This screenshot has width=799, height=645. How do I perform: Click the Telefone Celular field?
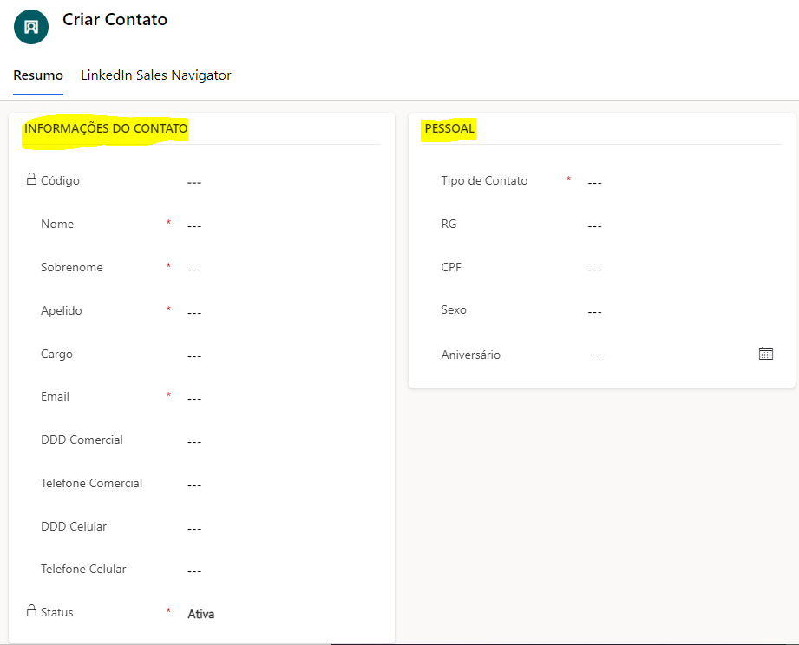[278, 570]
